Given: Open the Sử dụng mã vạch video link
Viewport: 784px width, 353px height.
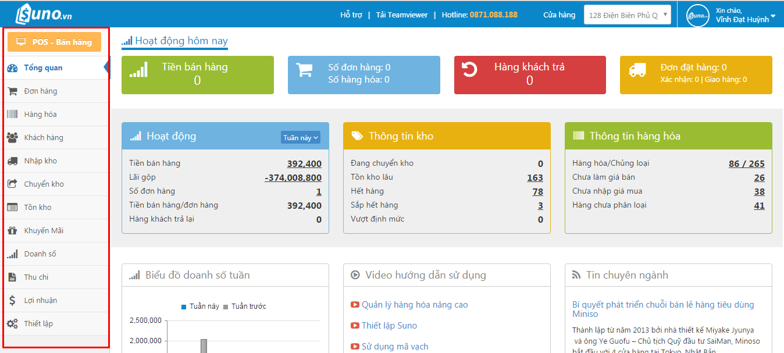Looking at the screenshot, I should pos(395,347).
